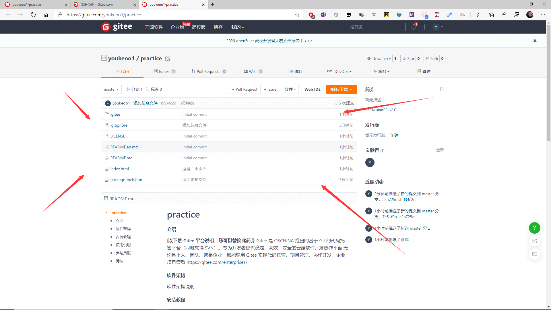Click the floating share icon button

pyautogui.click(x=534, y=241)
